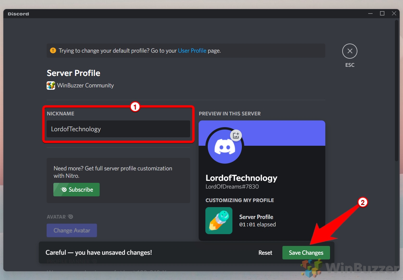The height and width of the screenshot is (280, 403).
Task: Click Reset to discard changes
Action: coord(265,253)
